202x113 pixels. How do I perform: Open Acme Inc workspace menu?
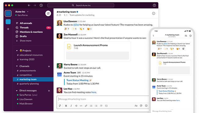pyautogui.click(x=22, y=12)
